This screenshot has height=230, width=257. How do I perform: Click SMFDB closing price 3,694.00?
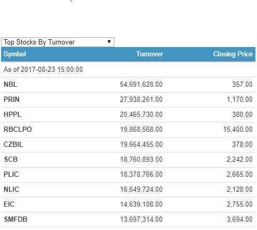tap(239, 219)
